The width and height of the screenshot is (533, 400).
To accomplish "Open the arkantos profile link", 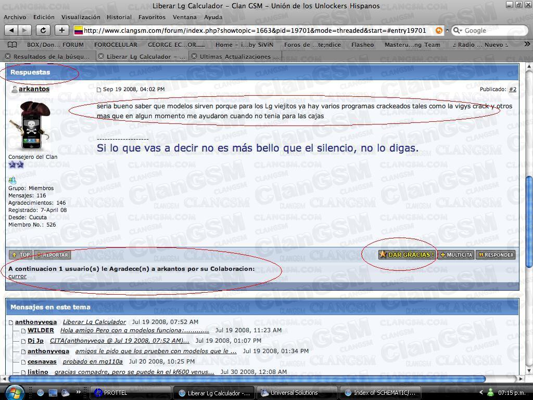I will tap(34, 89).
